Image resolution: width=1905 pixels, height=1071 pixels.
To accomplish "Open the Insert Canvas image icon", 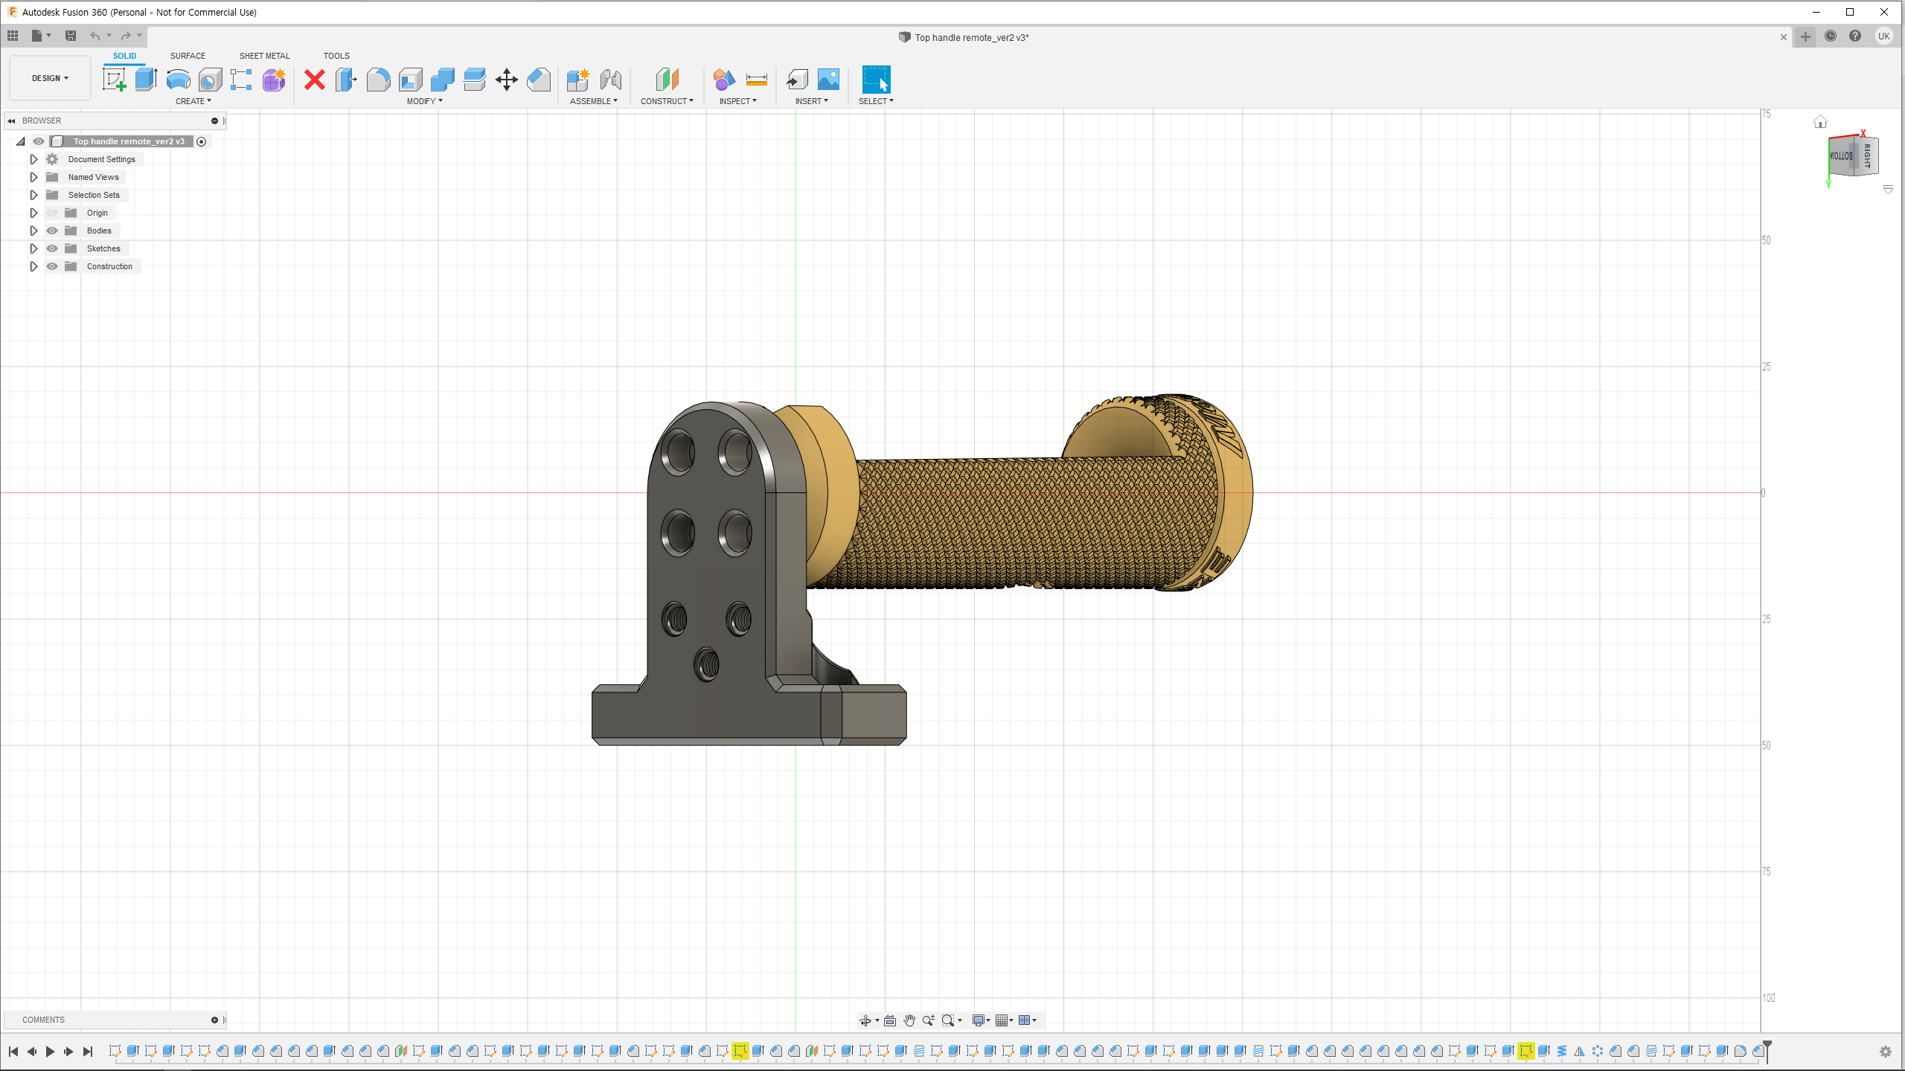I will (x=828, y=80).
